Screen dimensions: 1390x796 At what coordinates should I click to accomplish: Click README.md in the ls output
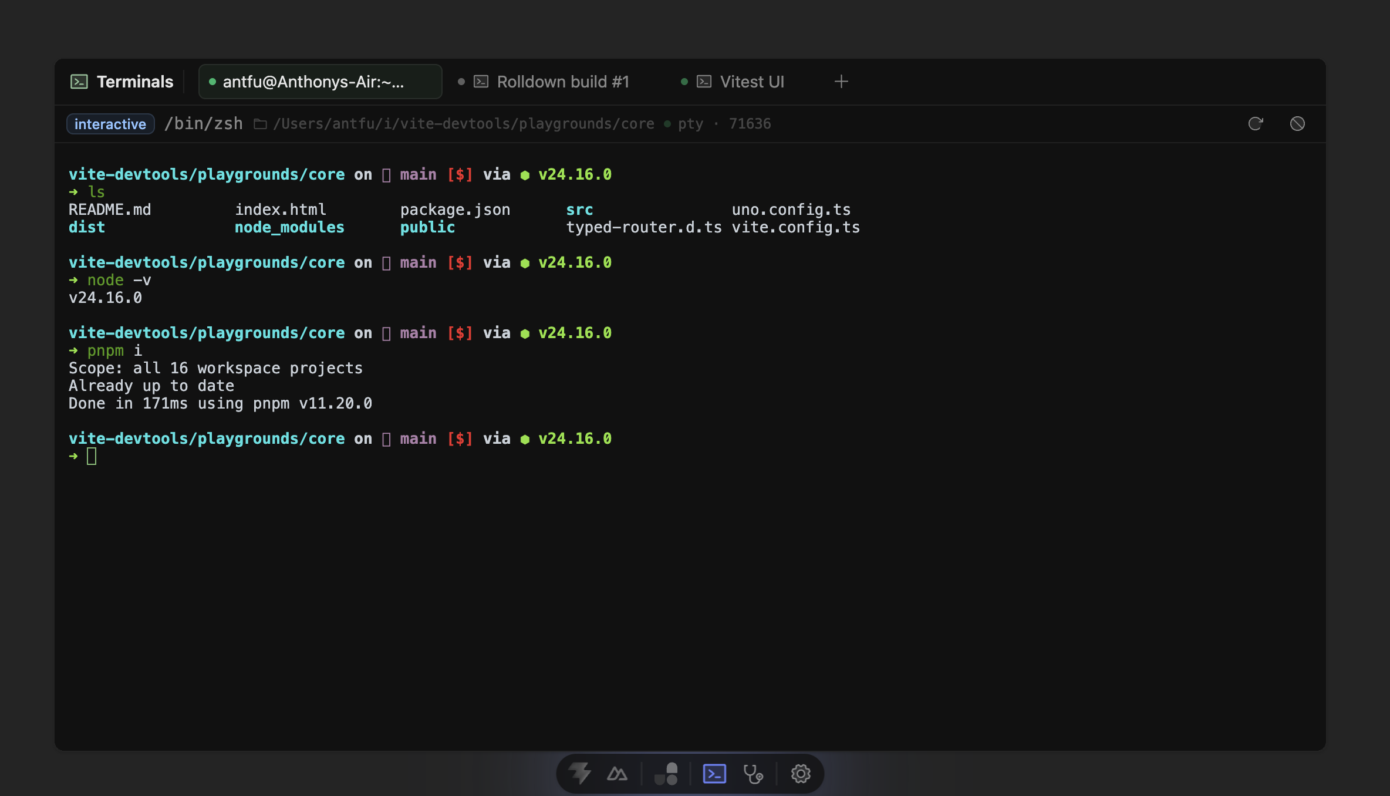point(110,210)
